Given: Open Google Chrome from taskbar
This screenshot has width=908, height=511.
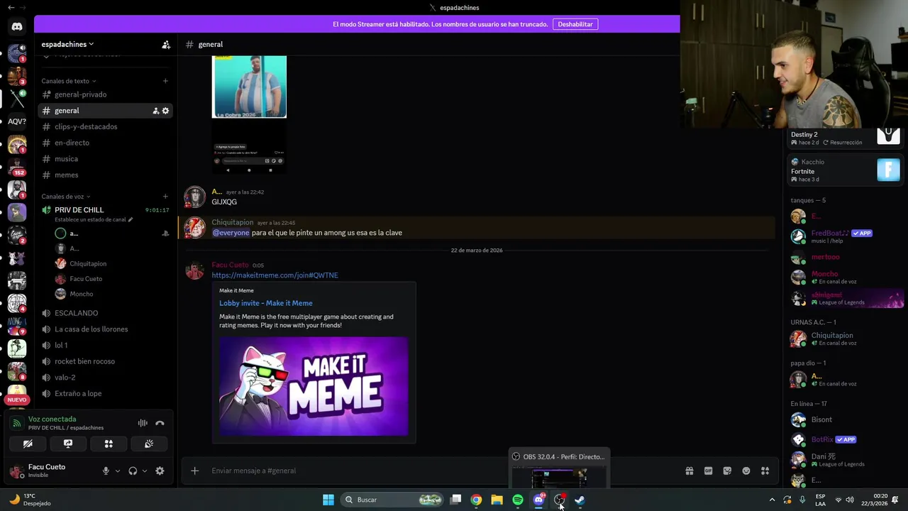Looking at the screenshot, I should pyautogui.click(x=476, y=500).
